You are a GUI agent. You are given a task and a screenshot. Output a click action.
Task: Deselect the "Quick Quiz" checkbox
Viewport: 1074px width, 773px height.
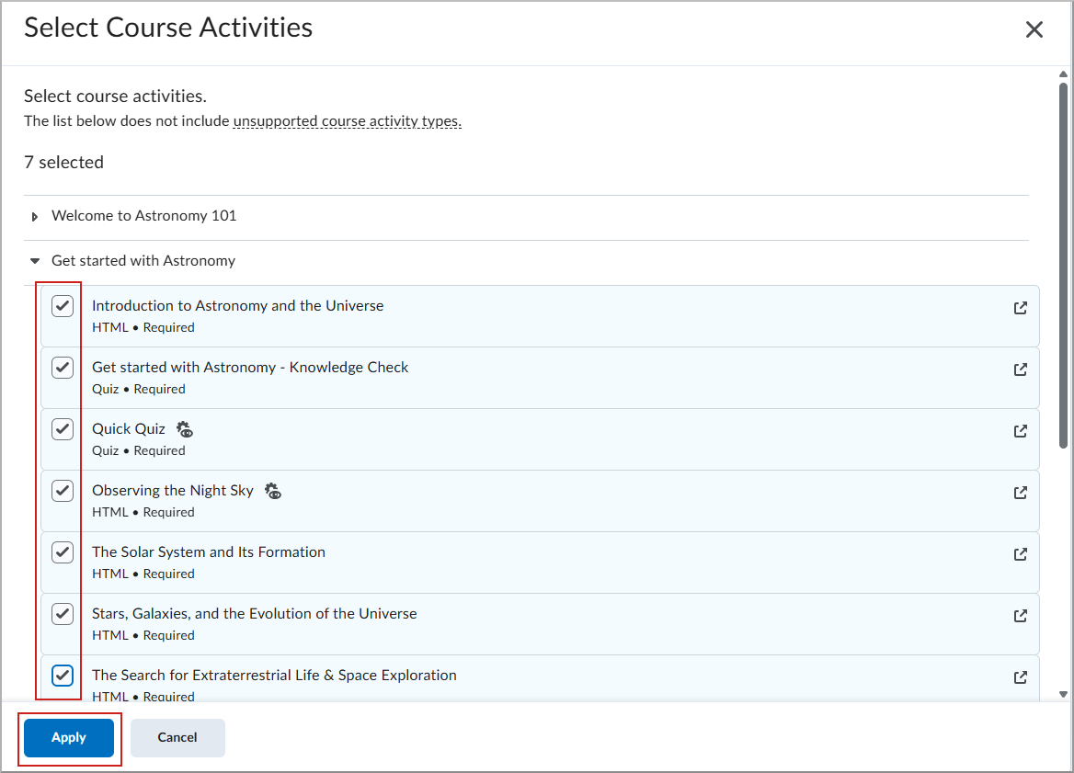click(x=62, y=428)
